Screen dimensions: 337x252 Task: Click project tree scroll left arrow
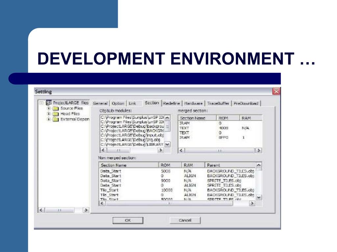41,210
